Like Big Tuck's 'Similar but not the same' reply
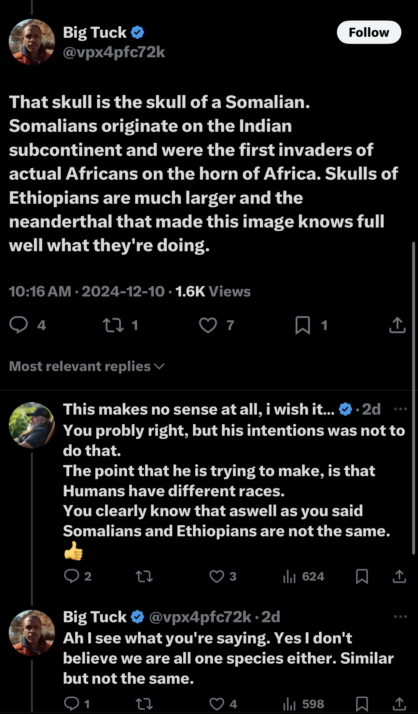The width and height of the screenshot is (418, 714). click(217, 704)
